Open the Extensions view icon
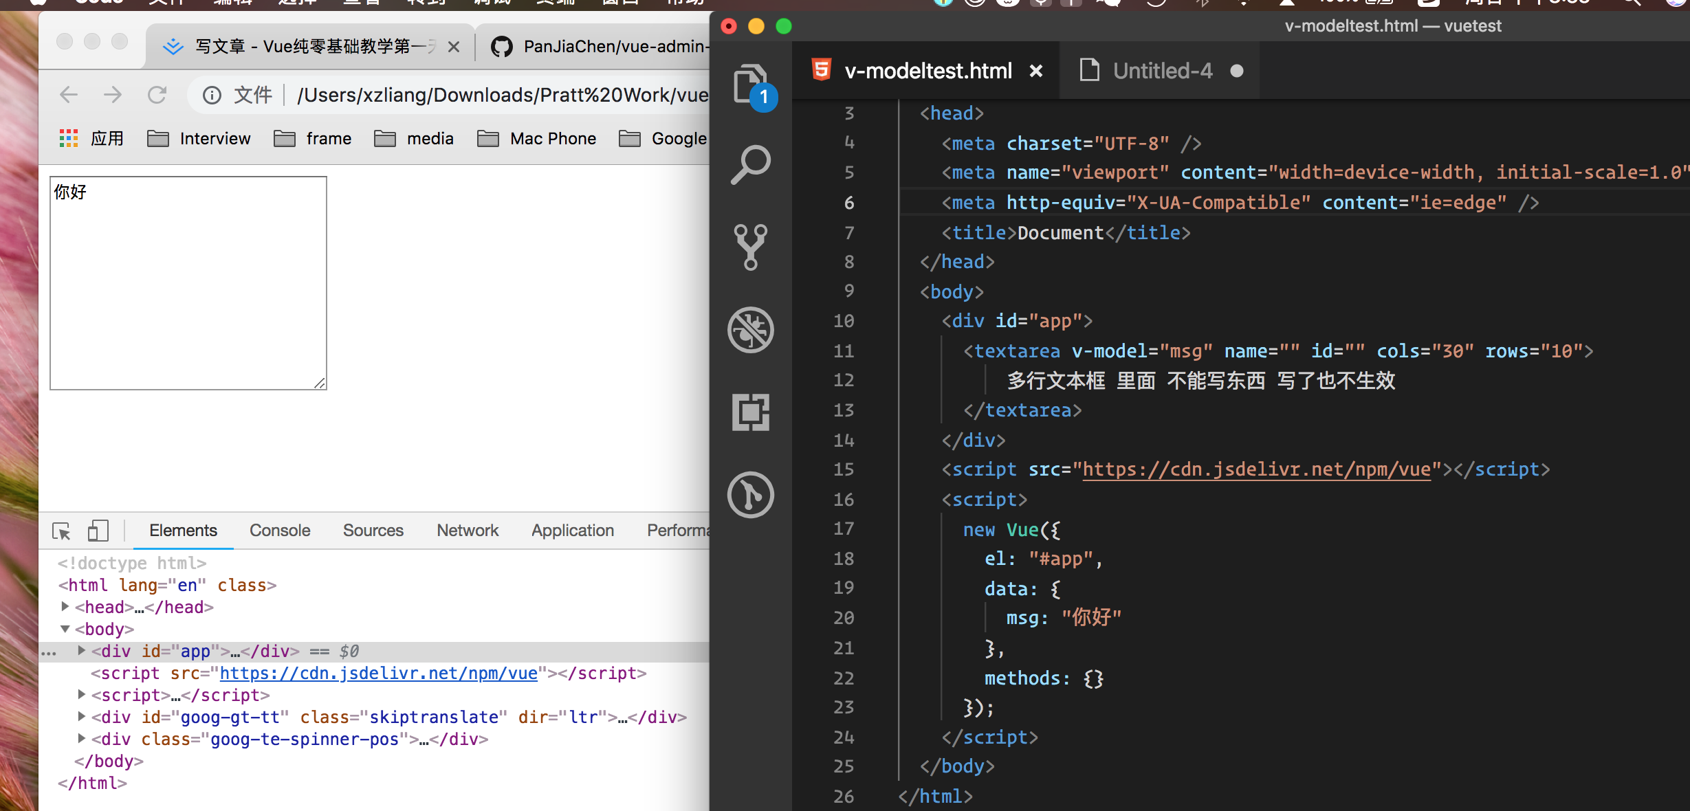Image resolution: width=1690 pixels, height=811 pixels. click(x=750, y=412)
